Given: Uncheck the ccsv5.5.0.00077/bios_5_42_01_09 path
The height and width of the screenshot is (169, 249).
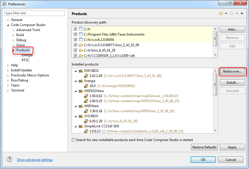Looking at the screenshot, I should [75, 45].
